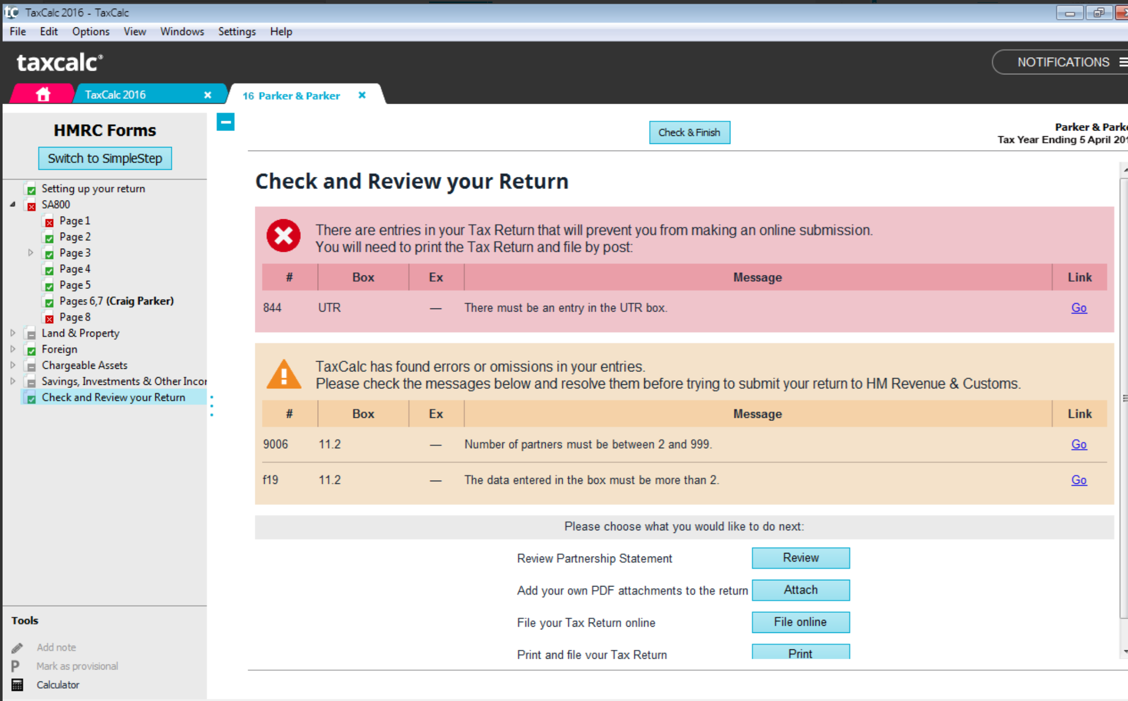This screenshot has width=1128, height=701.
Task: Open the Windows menu
Action: pyautogui.click(x=182, y=31)
